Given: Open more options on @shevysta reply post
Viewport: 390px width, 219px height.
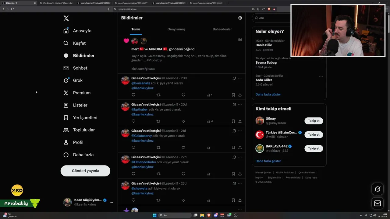Looking at the screenshot, I should (240, 183).
